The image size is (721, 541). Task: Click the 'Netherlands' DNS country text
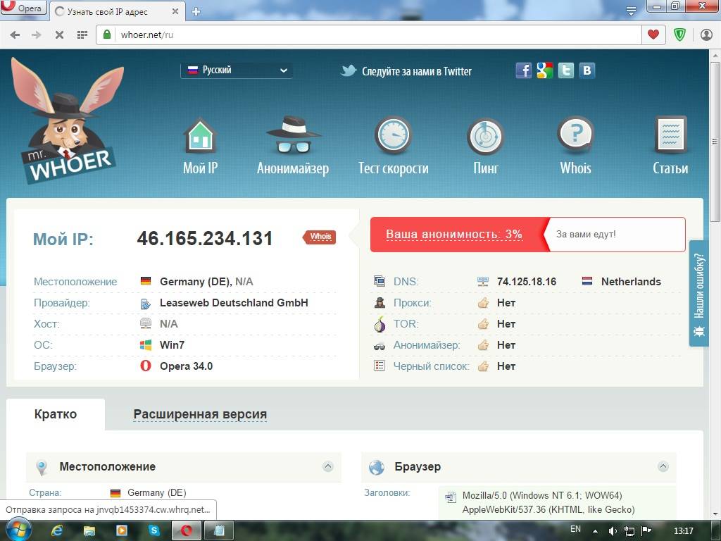tap(631, 282)
